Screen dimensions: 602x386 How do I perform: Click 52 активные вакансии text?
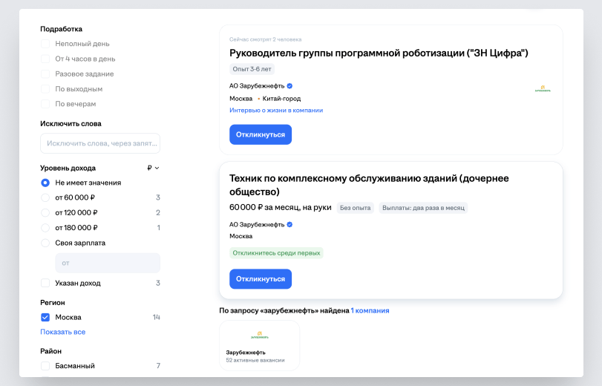(x=255, y=360)
